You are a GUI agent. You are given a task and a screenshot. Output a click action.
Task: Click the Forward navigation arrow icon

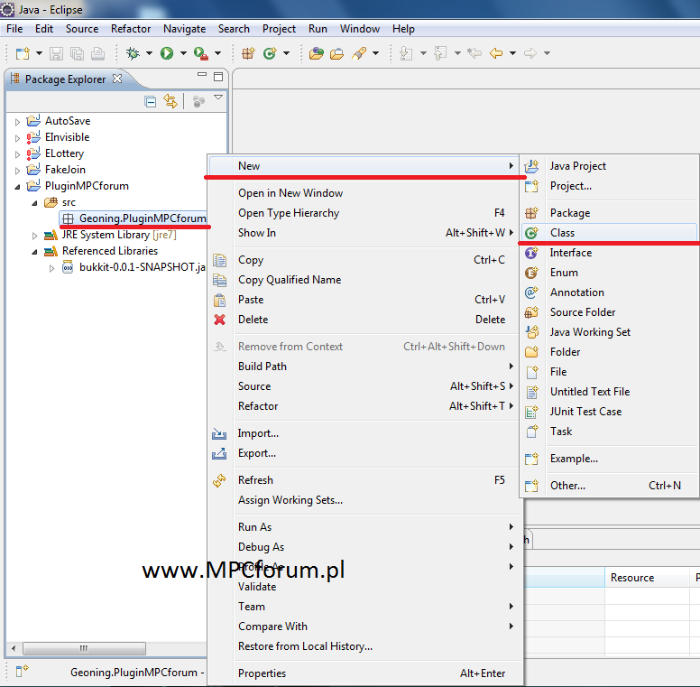[530, 53]
